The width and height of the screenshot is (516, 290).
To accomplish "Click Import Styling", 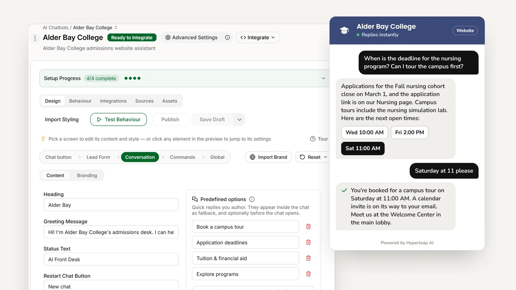I will [62, 120].
